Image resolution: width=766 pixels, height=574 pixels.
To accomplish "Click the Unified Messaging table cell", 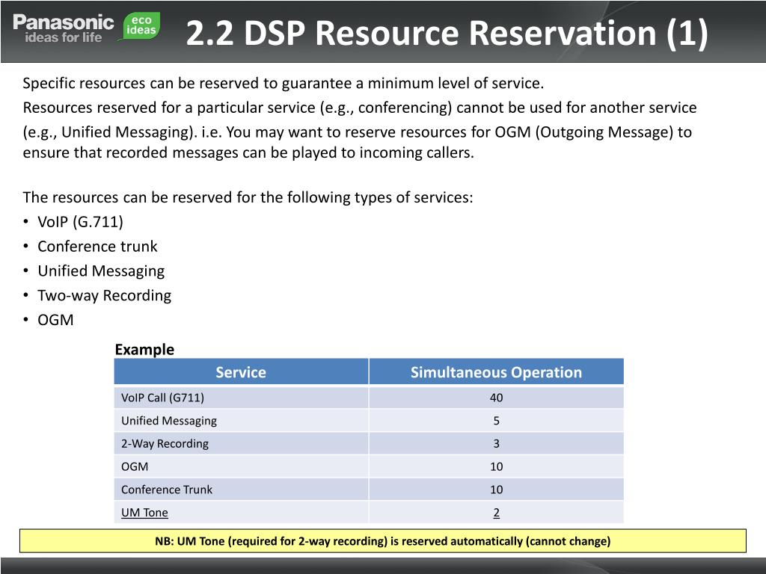I will (x=241, y=420).
